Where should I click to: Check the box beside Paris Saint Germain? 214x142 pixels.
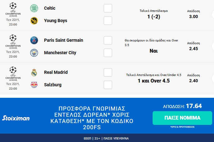click(108, 40)
